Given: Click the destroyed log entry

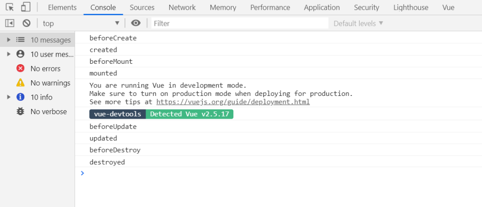Looking at the screenshot, I should coord(278,162).
